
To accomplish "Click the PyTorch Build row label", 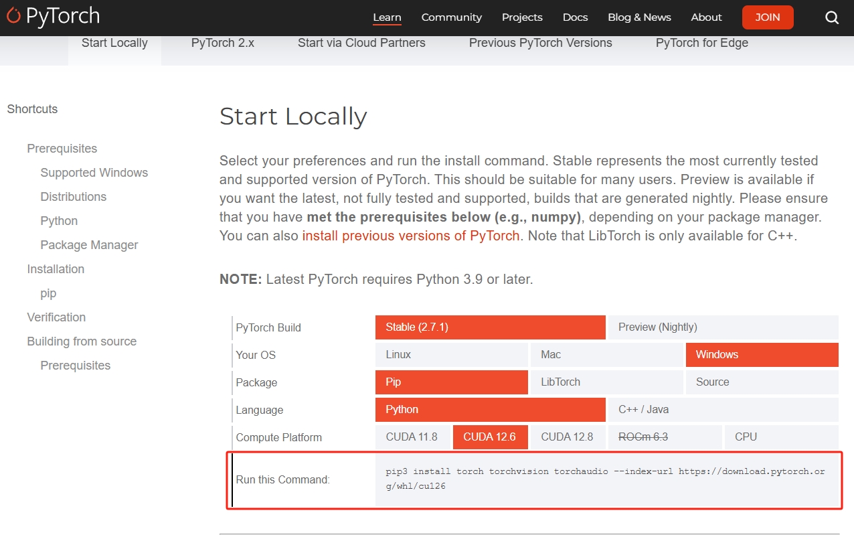I will (x=268, y=328).
